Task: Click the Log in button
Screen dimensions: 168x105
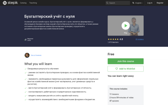Action: click(x=150, y=3)
